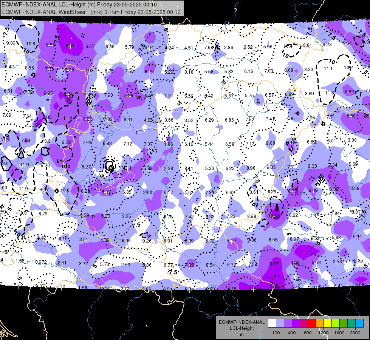Click the grid value 1.86

point(169,144)
